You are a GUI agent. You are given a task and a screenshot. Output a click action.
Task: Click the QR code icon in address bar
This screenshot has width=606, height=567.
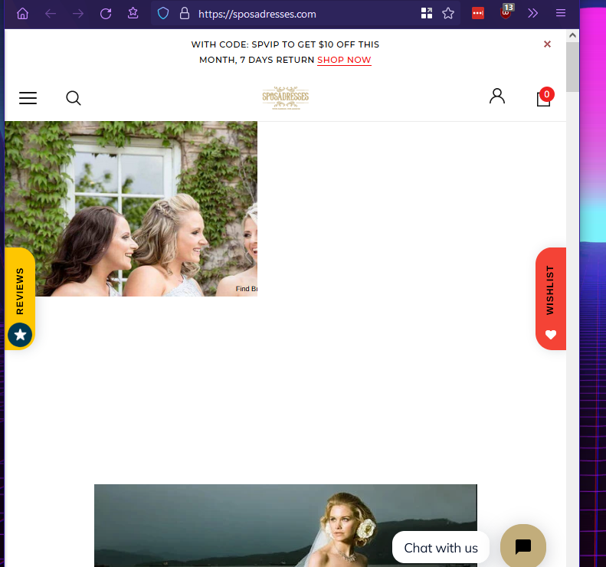click(427, 14)
